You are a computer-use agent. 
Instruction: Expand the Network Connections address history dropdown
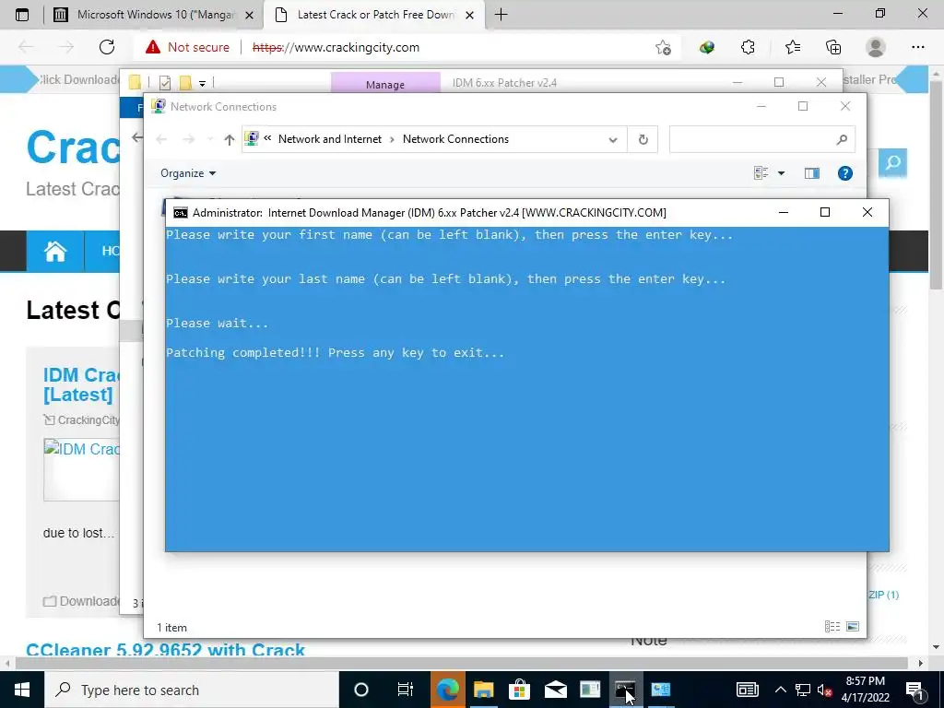coord(613,140)
